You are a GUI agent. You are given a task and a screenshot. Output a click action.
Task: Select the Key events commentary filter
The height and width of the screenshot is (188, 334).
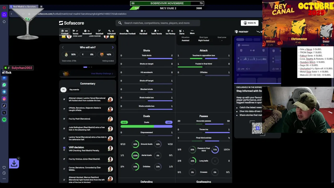click(74, 90)
